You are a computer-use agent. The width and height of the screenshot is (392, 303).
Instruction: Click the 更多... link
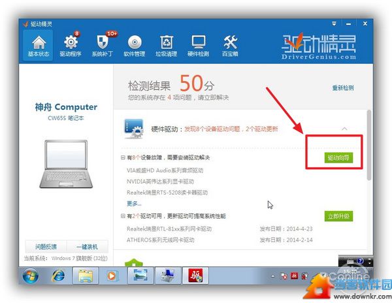[x=134, y=204]
